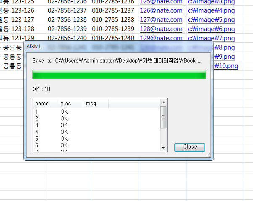Open the c:\image\4.png hyperlink
The height and width of the screenshot is (201, 253).
click(x=211, y=10)
